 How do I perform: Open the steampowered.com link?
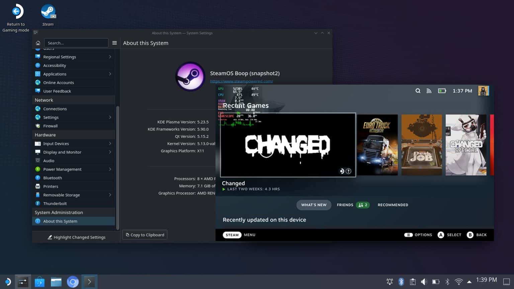click(242, 81)
